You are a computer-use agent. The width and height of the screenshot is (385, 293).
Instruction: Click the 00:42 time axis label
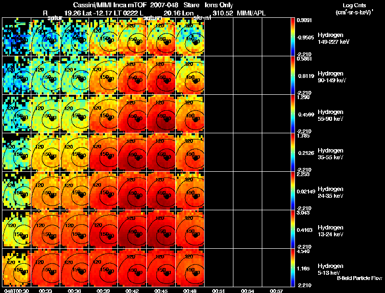(132, 291)
